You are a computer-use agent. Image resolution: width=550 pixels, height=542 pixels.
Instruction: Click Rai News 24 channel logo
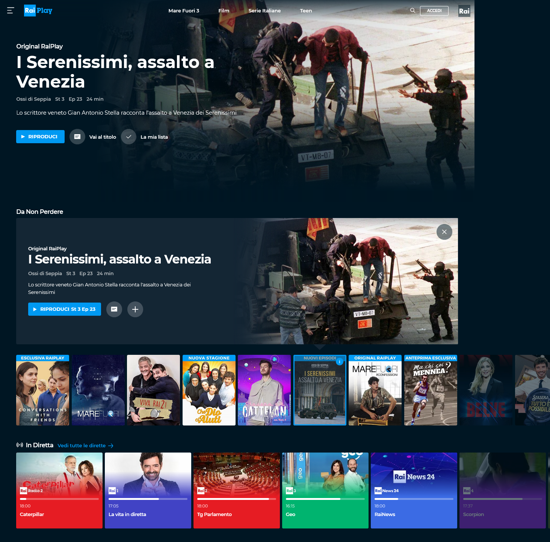[387, 491]
